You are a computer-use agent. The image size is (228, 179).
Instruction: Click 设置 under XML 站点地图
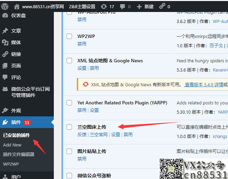pyautogui.click(x=82, y=68)
